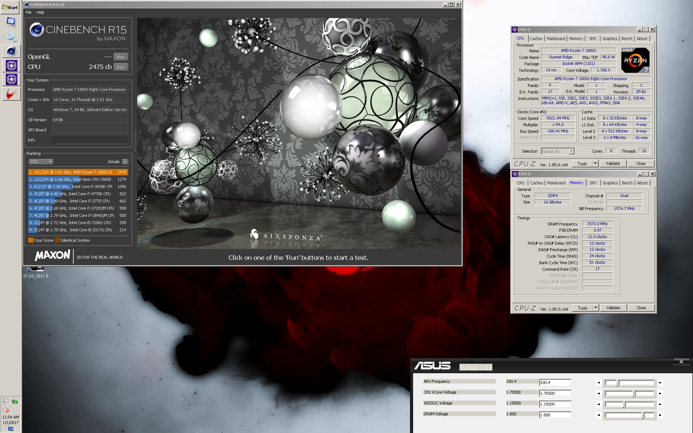
Task: Open the CPU ranking type dropdown
Action: [41, 162]
